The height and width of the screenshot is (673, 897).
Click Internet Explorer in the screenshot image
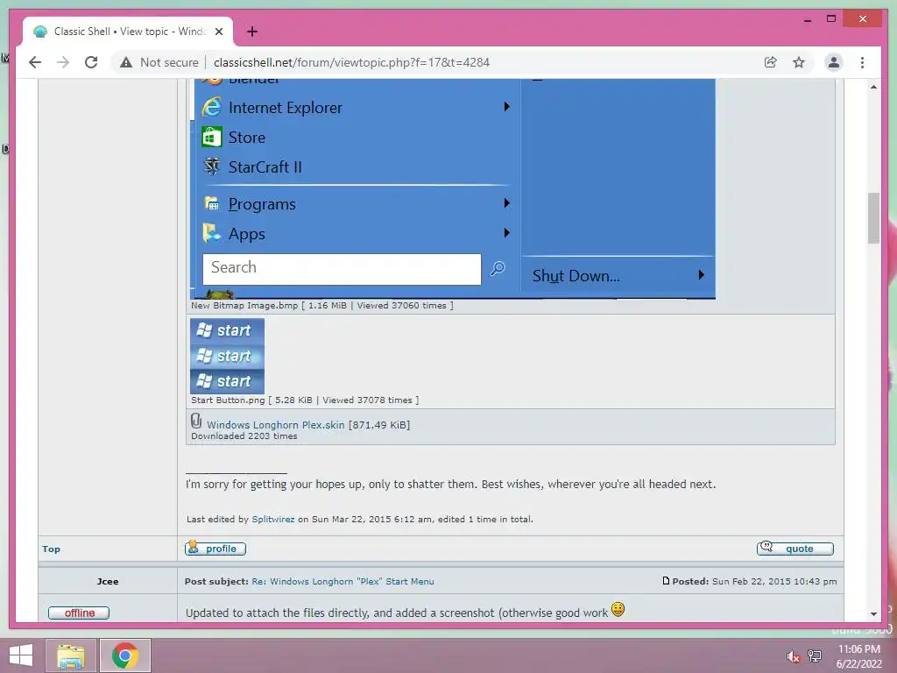point(285,108)
